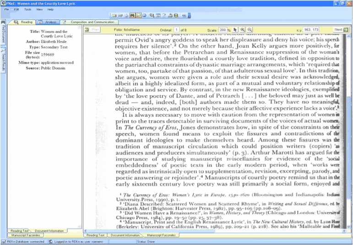Select the pointer arrow tool
Image resolution: width=353 pixels, height=245 pixels.
(235, 30)
